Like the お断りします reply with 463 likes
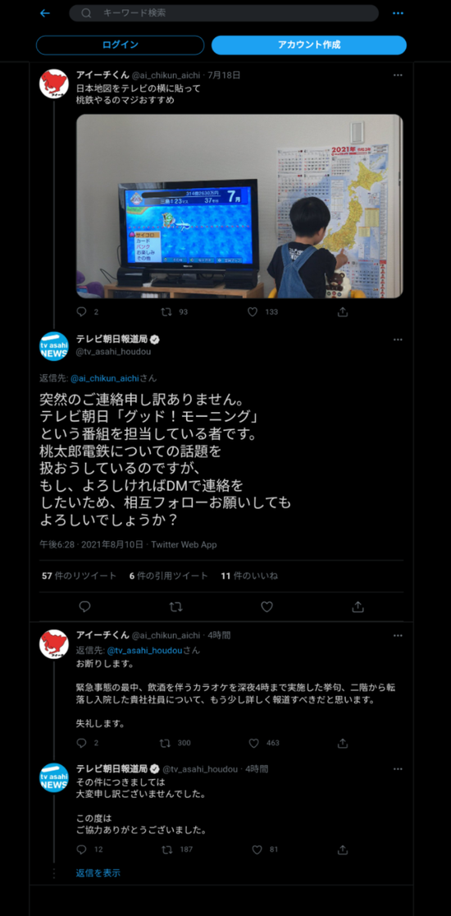Viewport: 451px width, 916px height. click(x=254, y=743)
